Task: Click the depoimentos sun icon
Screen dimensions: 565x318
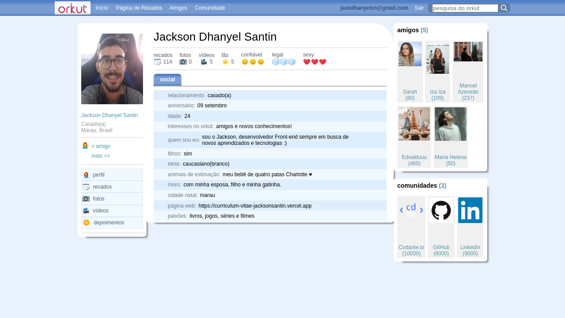Action: click(x=86, y=223)
